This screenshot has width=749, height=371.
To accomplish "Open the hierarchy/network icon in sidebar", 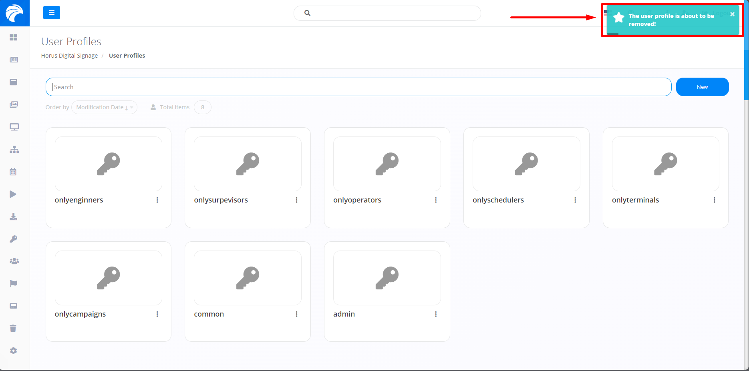I will [14, 149].
